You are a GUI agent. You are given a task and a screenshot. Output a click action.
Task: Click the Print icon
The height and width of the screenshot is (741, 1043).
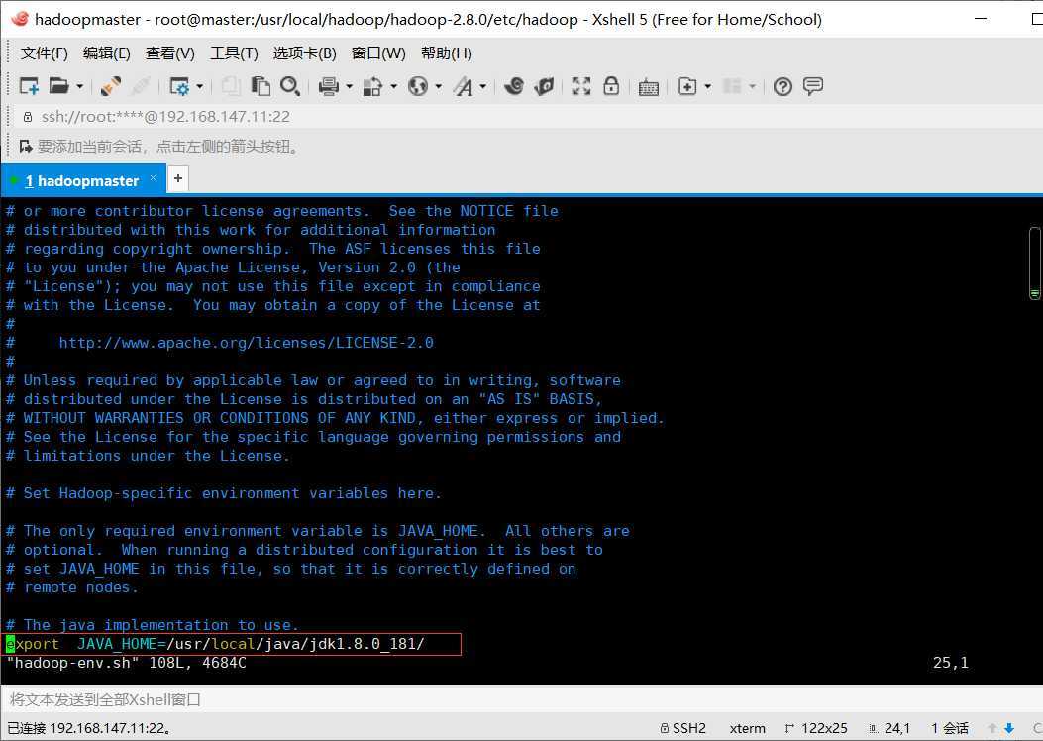pyautogui.click(x=329, y=86)
